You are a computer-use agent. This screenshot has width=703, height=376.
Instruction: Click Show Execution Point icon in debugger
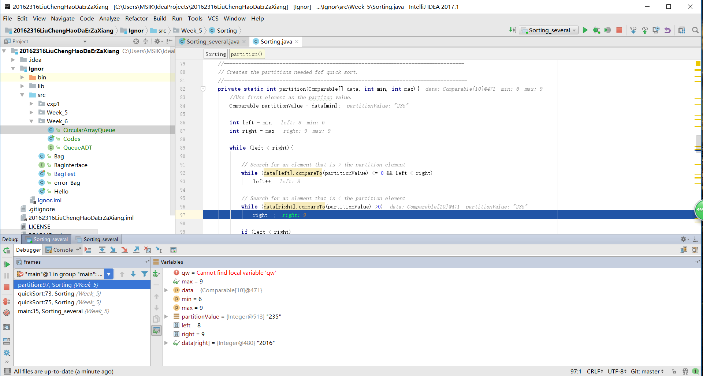click(x=88, y=250)
